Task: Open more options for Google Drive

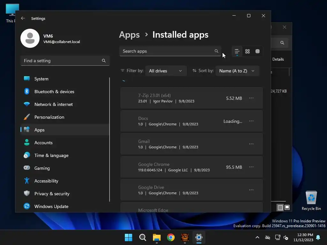Action: pos(251,189)
